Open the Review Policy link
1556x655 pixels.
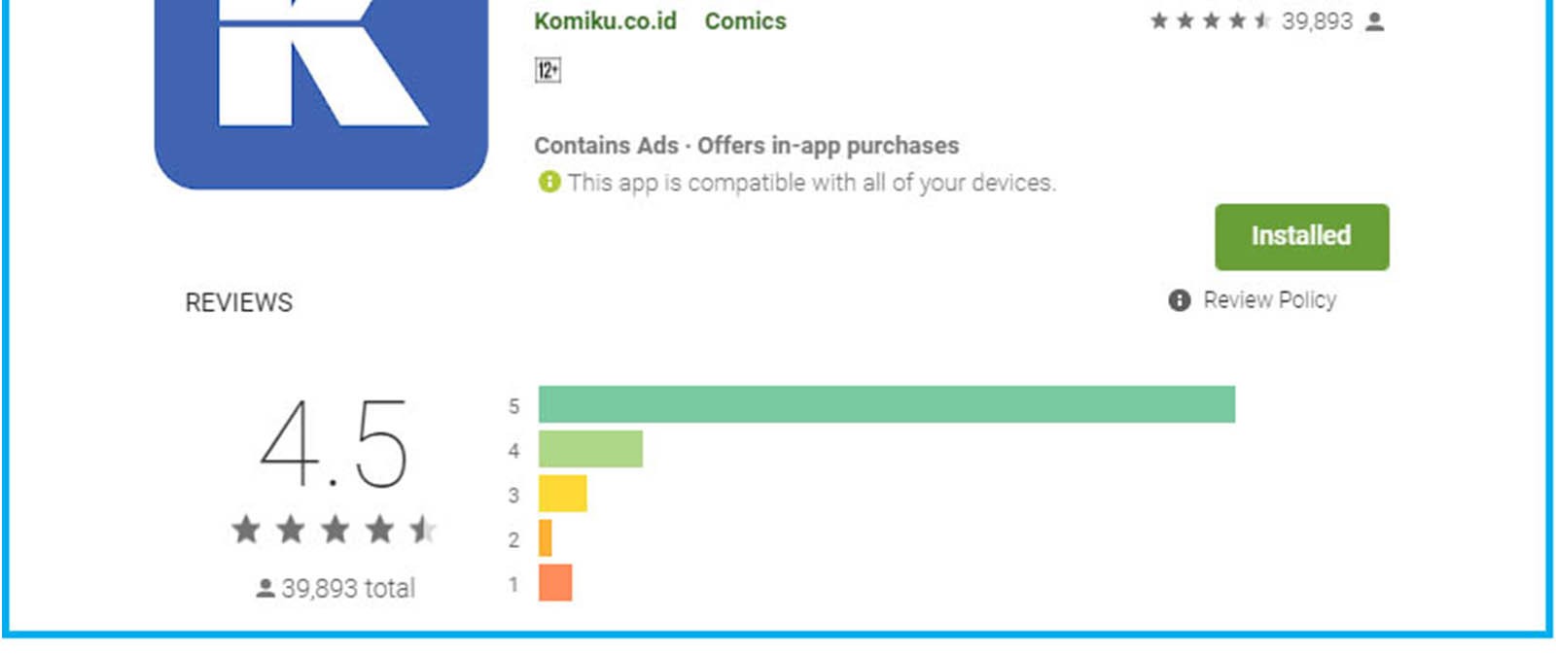(x=1269, y=300)
